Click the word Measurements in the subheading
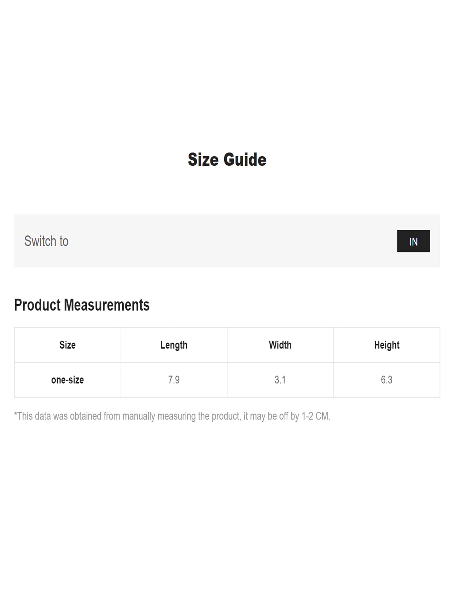454x605 pixels. [x=107, y=305]
